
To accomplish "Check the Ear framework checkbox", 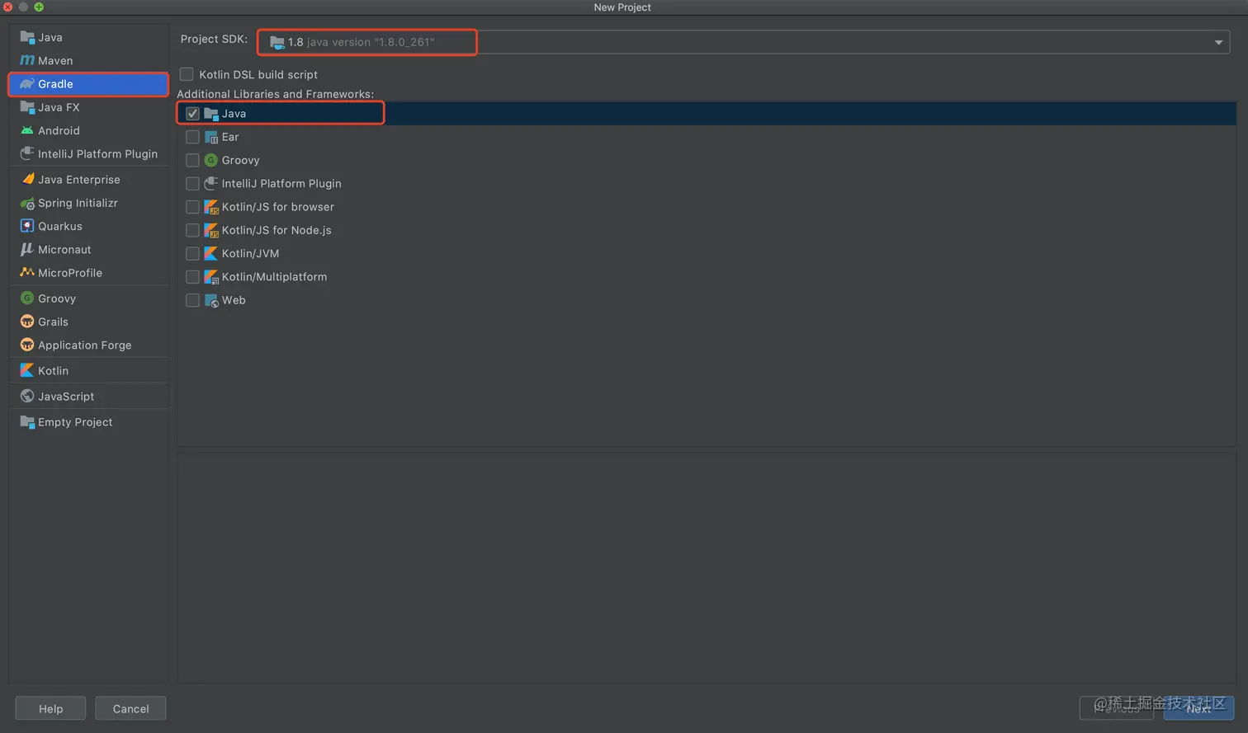I will click(192, 137).
